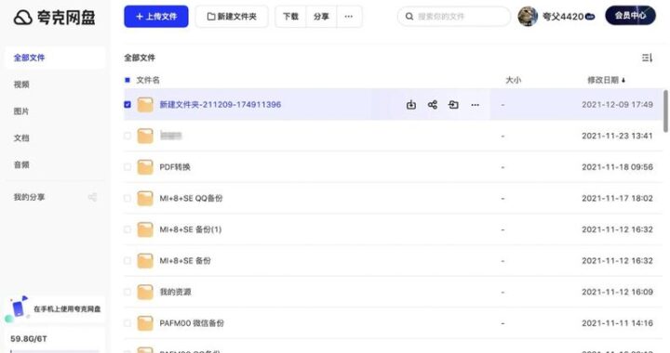The height and width of the screenshot is (353, 670).
Task: Click the 大小 column header
Action: tap(513, 80)
